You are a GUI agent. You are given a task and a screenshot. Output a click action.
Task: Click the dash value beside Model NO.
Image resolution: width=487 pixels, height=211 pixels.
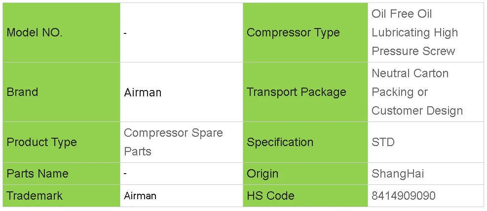click(125, 33)
